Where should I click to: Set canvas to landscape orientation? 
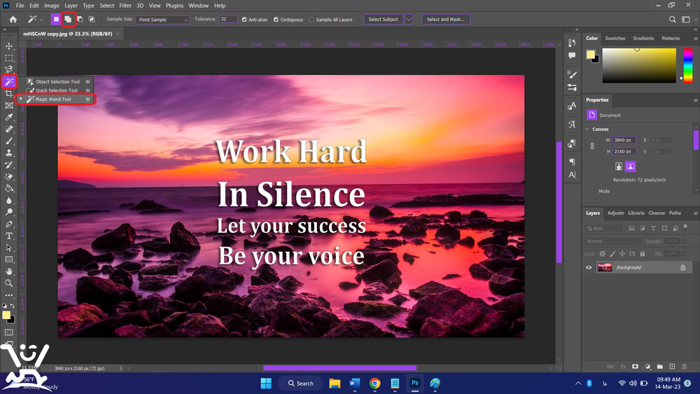[631, 167]
